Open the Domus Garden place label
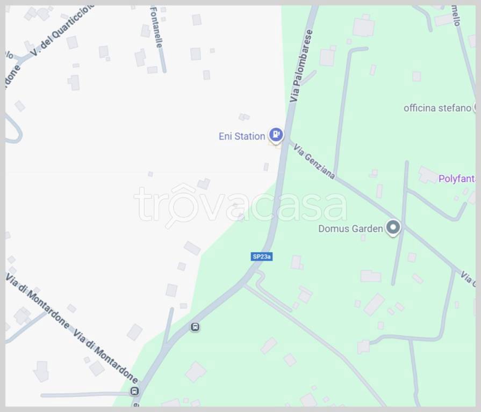This screenshot has width=481, height=412. point(350,229)
